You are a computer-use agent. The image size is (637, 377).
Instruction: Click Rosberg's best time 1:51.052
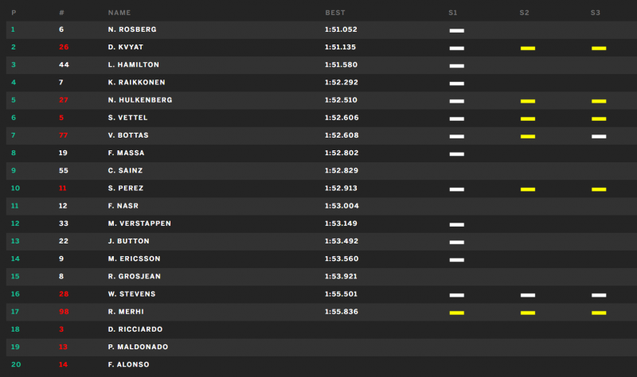coord(341,29)
